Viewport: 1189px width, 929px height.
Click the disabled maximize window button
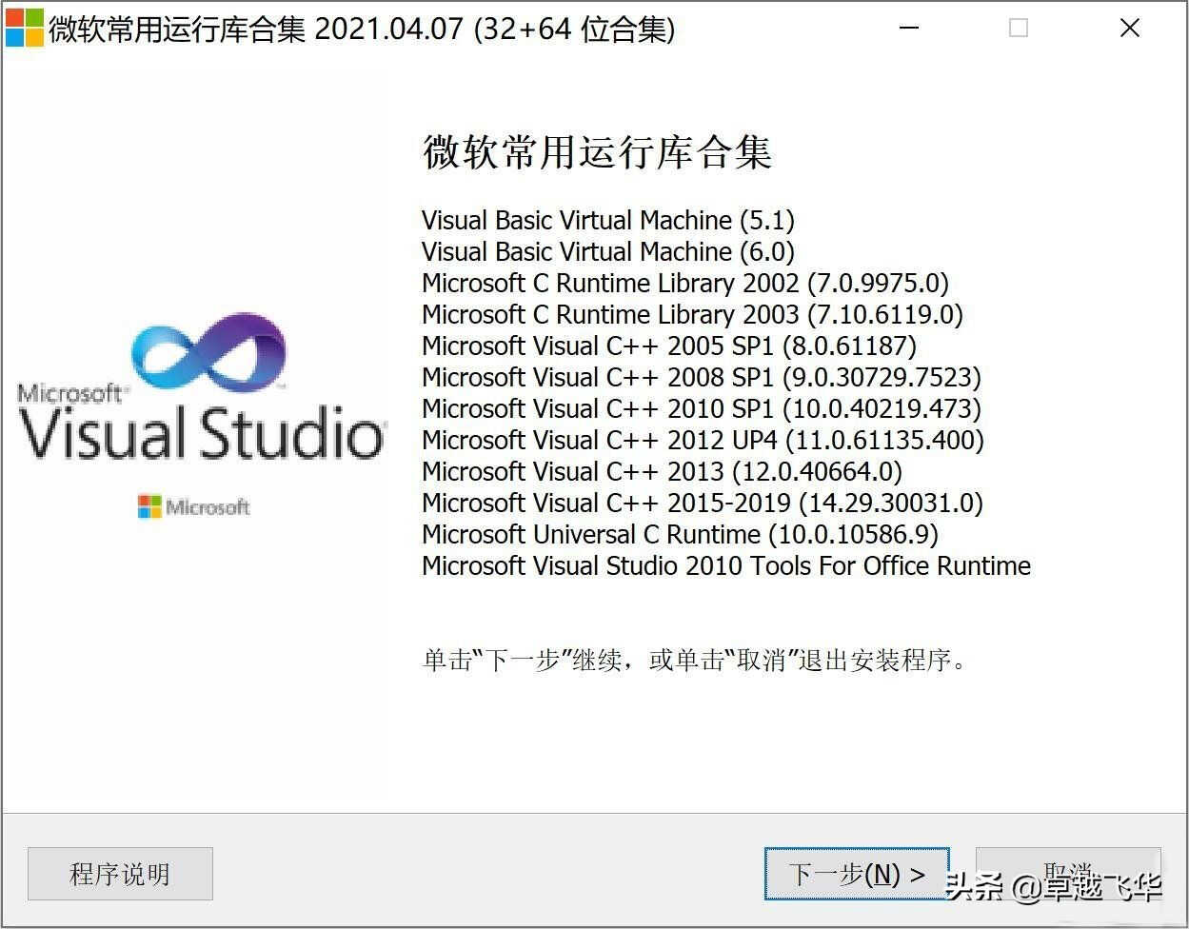(1019, 29)
